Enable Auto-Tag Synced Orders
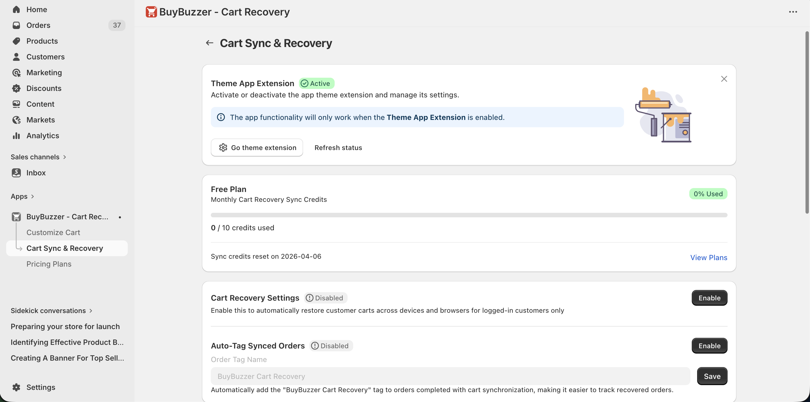810x402 pixels. 709,345
